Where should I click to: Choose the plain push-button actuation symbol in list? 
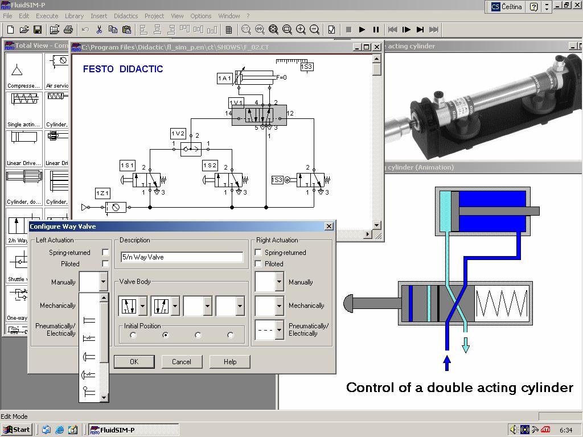(89, 320)
